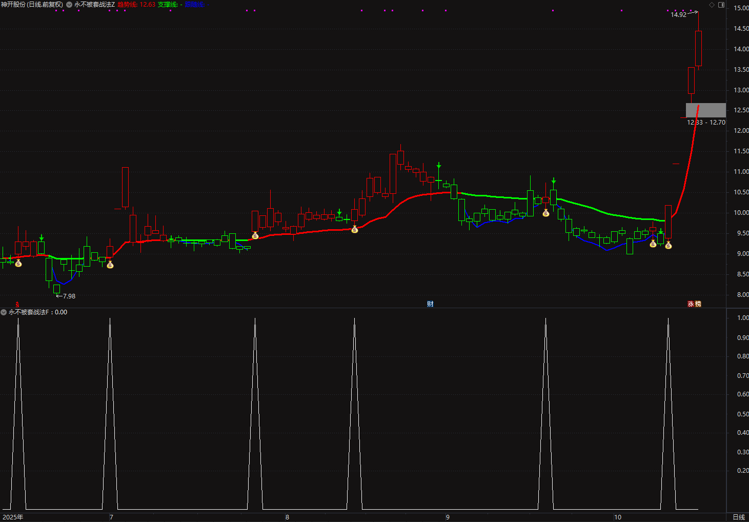Click month 8 on the time axis
The image size is (749, 522).
[x=287, y=517]
